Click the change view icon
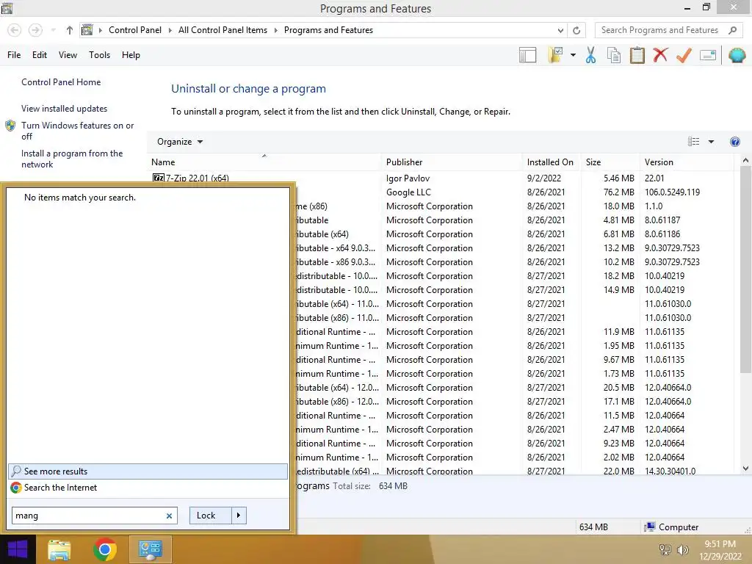The height and width of the screenshot is (564, 752). [693, 142]
